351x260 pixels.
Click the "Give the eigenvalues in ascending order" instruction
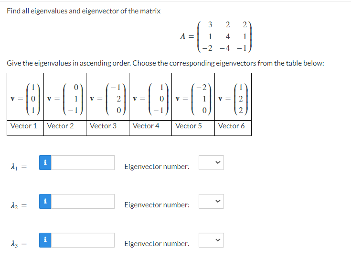point(165,63)
